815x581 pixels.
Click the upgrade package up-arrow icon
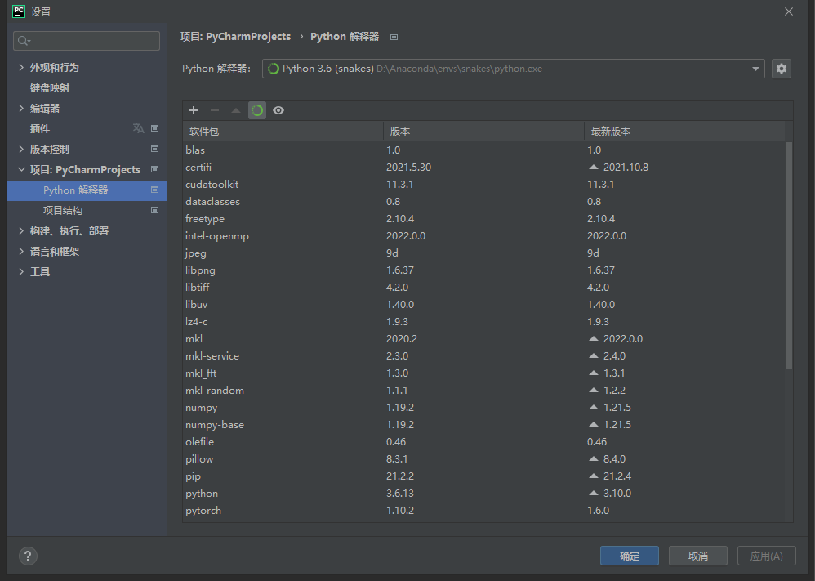(x=236, y=110)
